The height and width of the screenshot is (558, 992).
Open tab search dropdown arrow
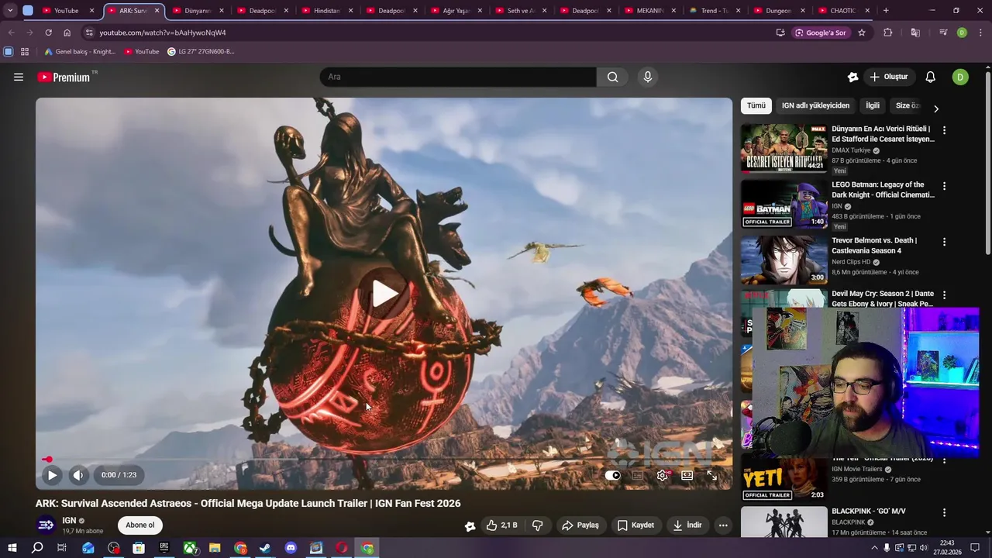tap(10, 11)
